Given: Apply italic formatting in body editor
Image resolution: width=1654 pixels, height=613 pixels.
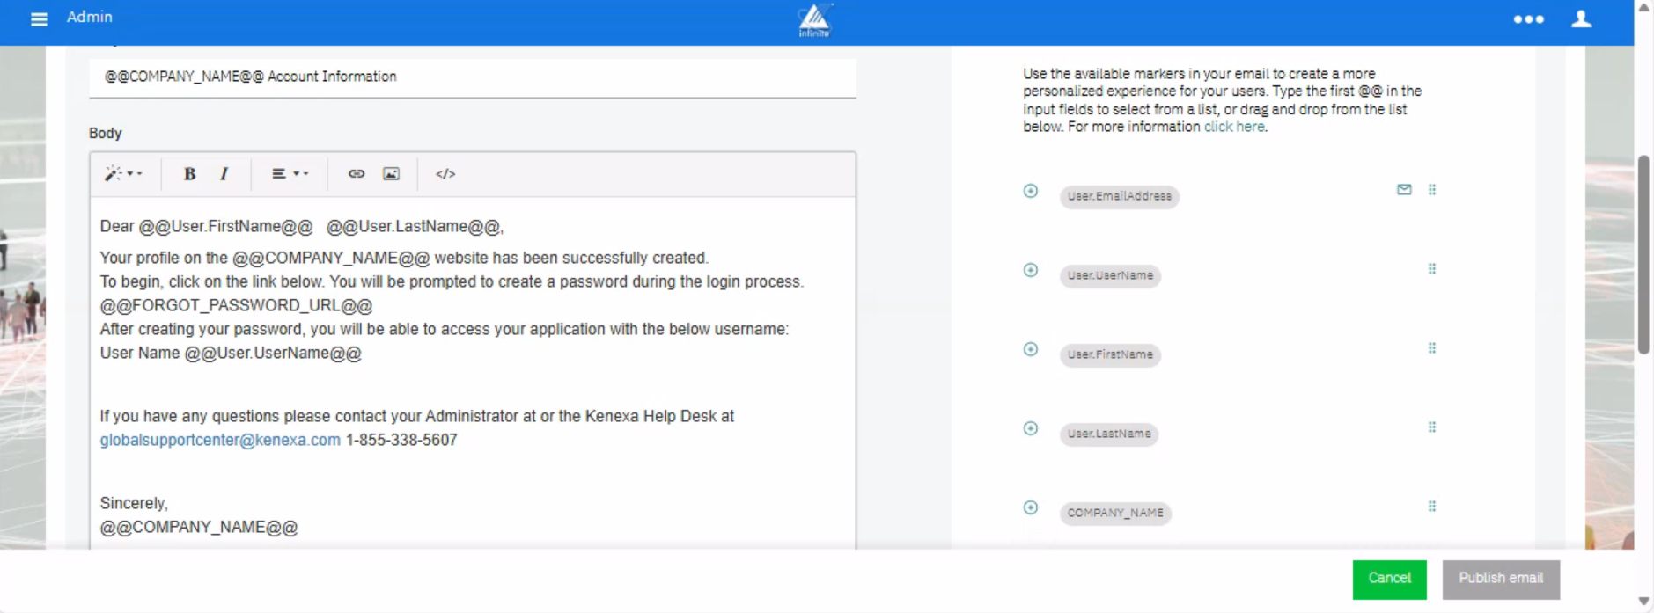Looking at the screenshot, I should 224,174.
